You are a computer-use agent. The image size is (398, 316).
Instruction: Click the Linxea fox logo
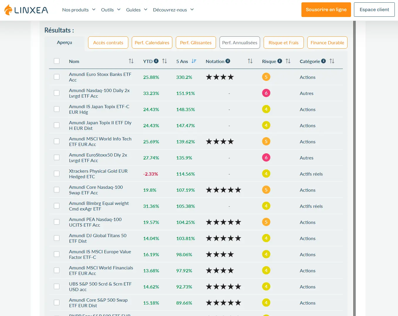[26, 10]
